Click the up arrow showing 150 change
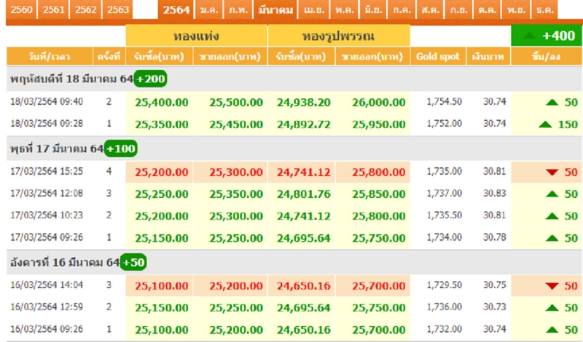 click(545, 124)
